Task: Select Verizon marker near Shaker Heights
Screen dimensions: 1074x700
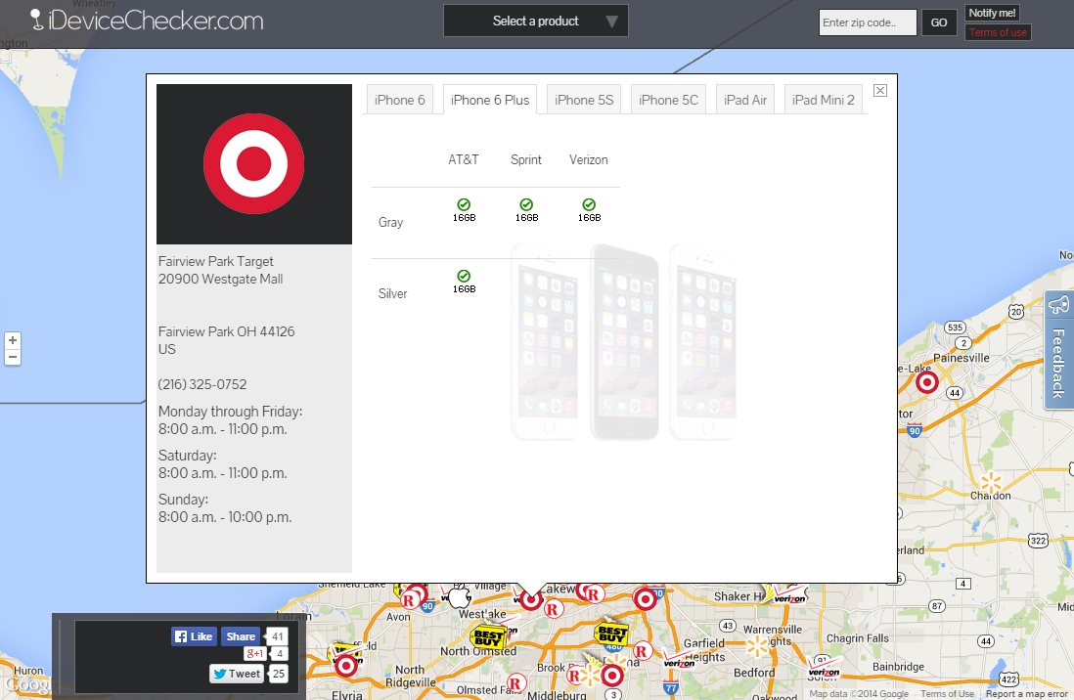Action: click(x=789, y=596)
